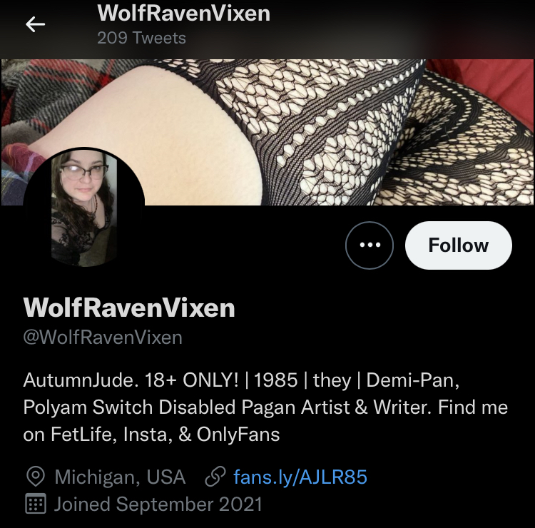Open the circular profile picture
This screenshot has width=535, height=528.
[84, 208]
